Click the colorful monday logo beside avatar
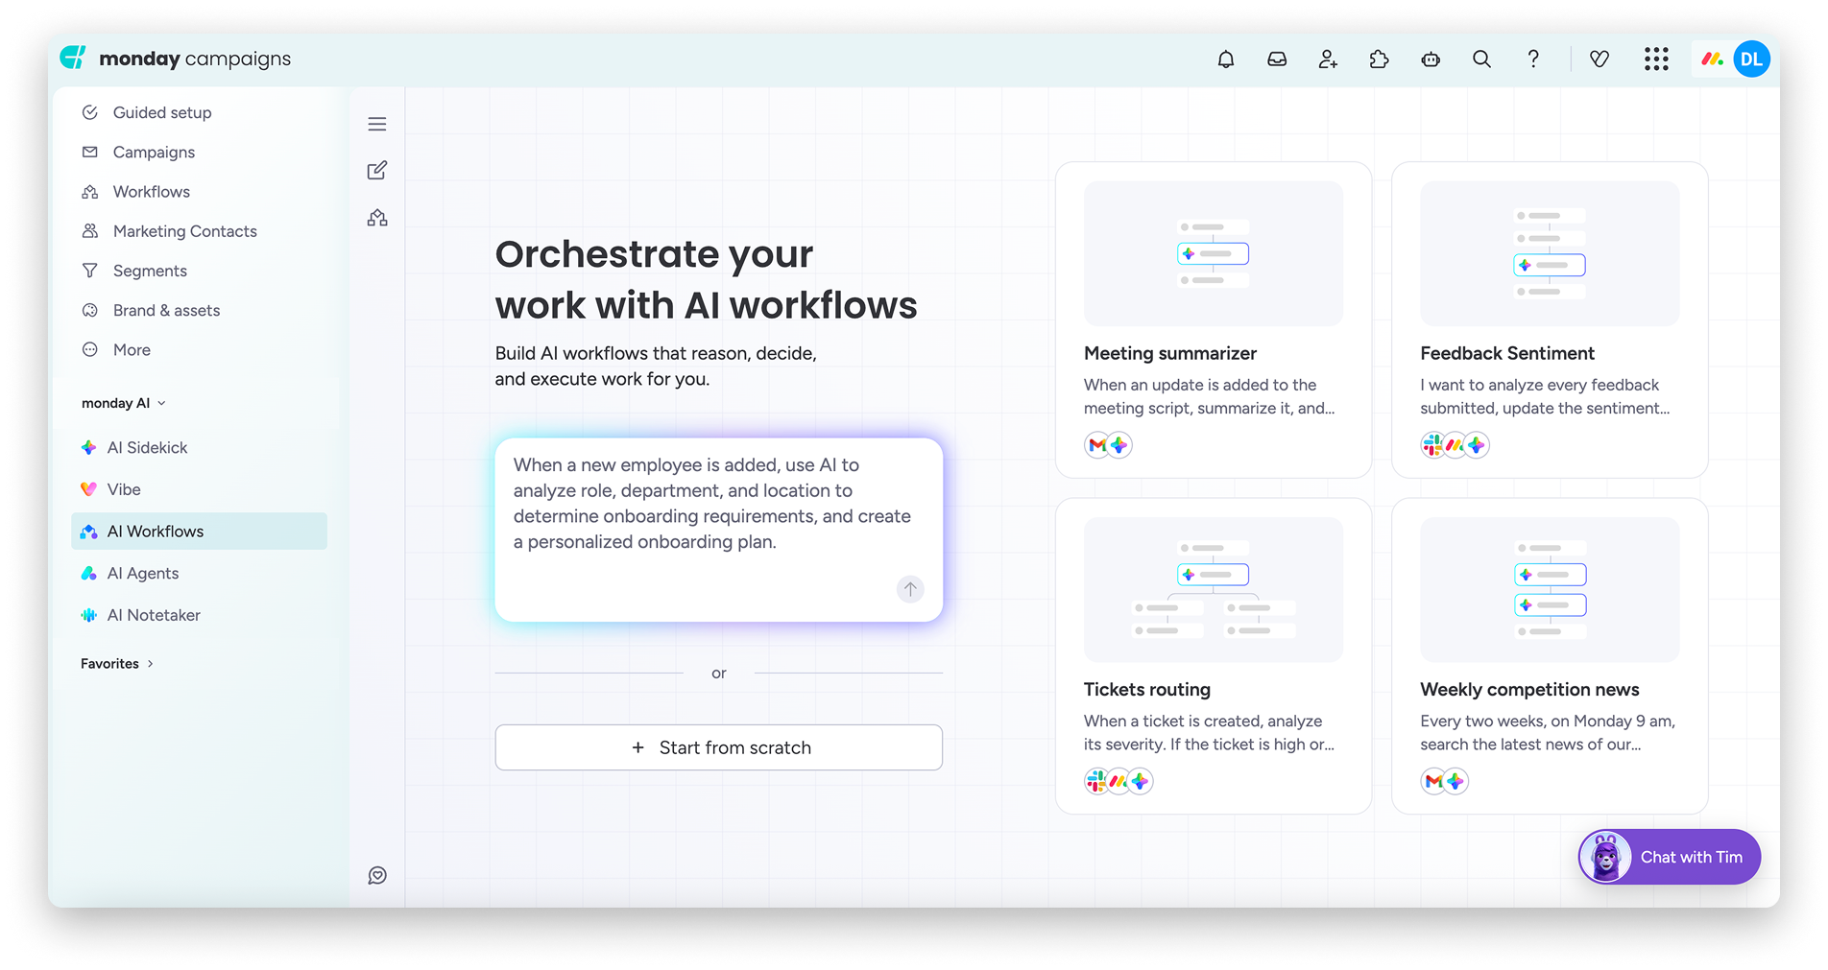Image resolution: width=1828 pixels, height=970 pixels. [1712, 59]
